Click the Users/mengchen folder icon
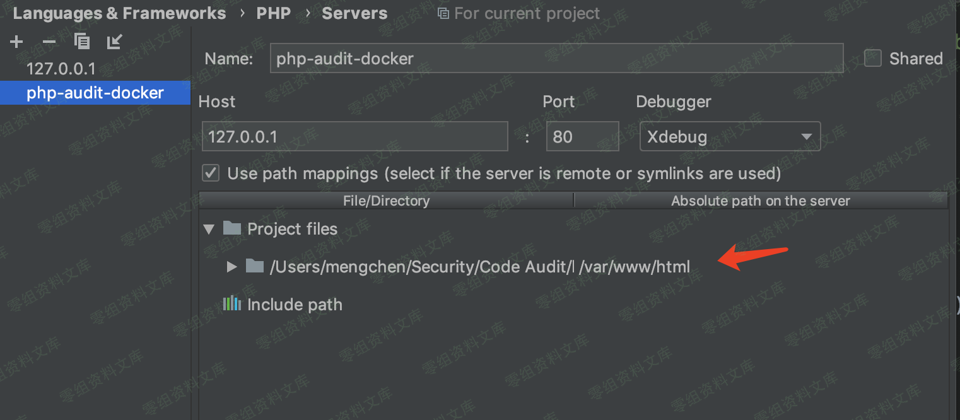The image size is (960, 420). pos(254,266)
